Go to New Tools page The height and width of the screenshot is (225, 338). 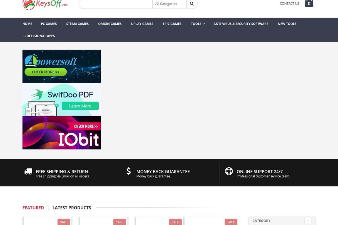[x=287, y=24]
